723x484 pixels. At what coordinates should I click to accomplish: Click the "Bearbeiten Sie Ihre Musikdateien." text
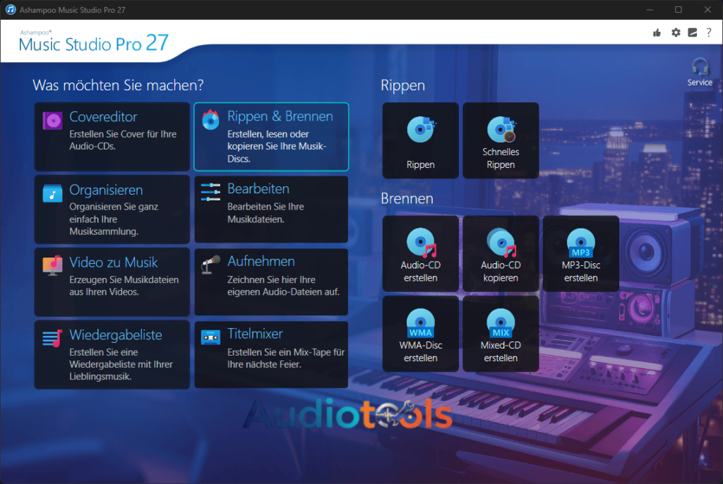pyautogui.click(x=265, y=213)
